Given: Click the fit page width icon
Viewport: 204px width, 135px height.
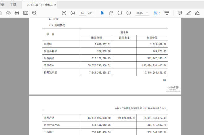Looking at the screenshot, I should (x=155, y=13).
